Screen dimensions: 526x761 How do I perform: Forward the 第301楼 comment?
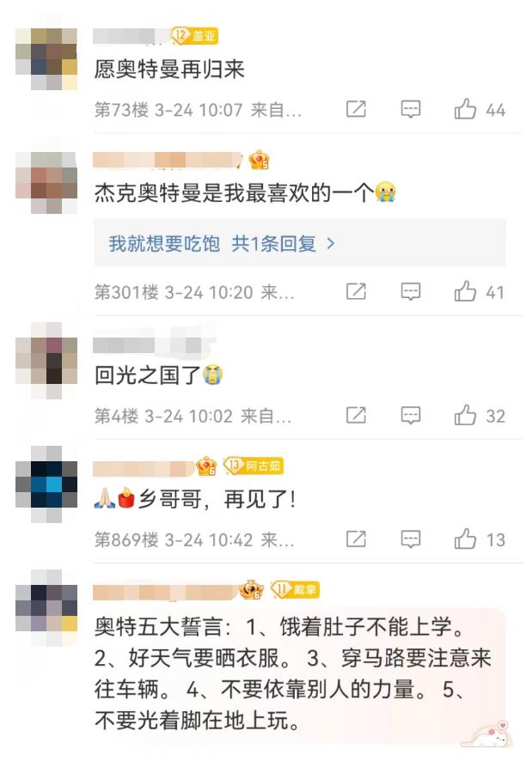click(356, 292)
